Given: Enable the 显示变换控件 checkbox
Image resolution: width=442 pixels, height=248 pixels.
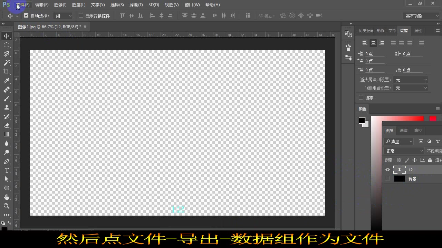Looking at the screenshot, I should point(80,15).
